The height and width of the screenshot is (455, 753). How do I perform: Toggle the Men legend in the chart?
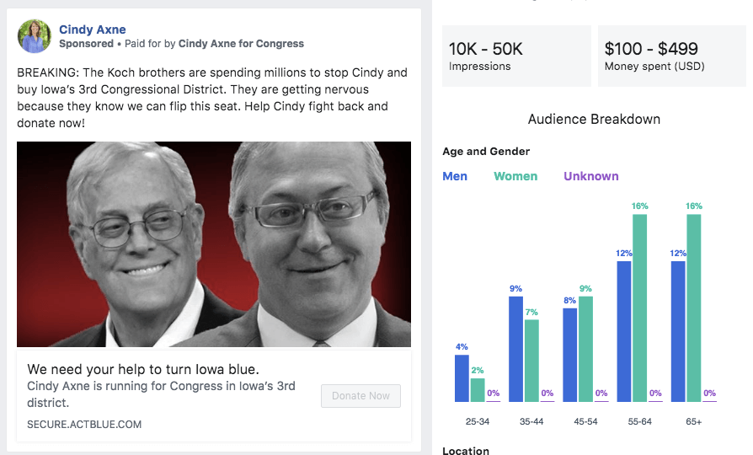(x=455, y=176)
